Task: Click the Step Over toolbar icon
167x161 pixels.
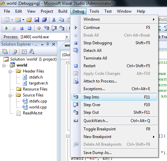Action: (x=54, y=28)
